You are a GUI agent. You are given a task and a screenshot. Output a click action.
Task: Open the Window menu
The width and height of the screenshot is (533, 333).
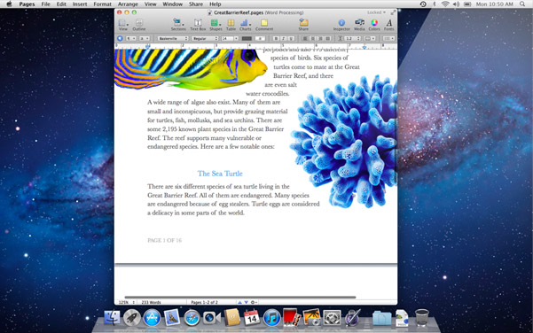coord(172,4)
